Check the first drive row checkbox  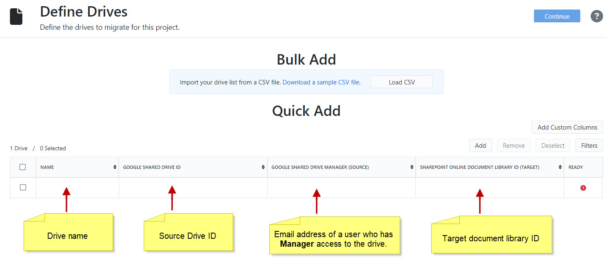pos(23,187)
